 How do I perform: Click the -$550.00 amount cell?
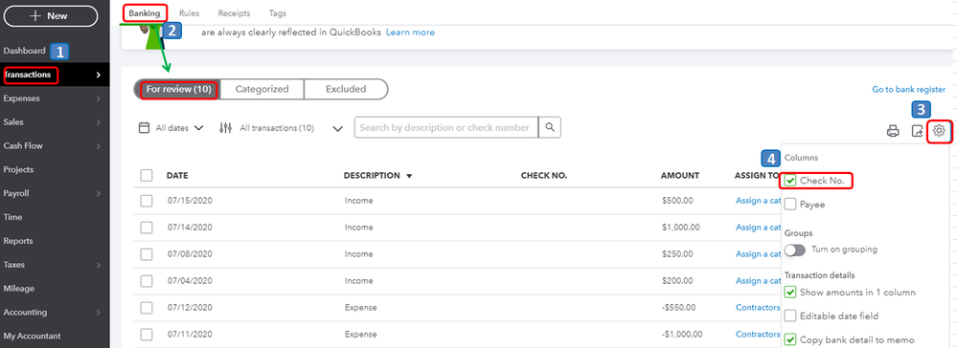click(x=679, y=308)
